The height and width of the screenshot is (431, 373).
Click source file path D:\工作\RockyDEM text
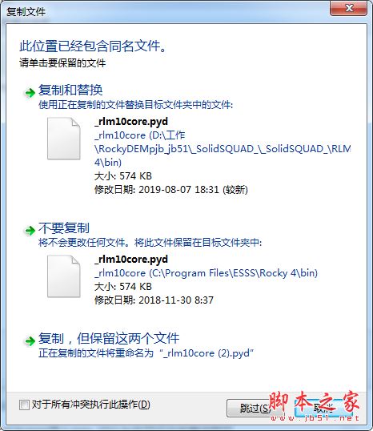pyautogui.click(x=223, y=149)
